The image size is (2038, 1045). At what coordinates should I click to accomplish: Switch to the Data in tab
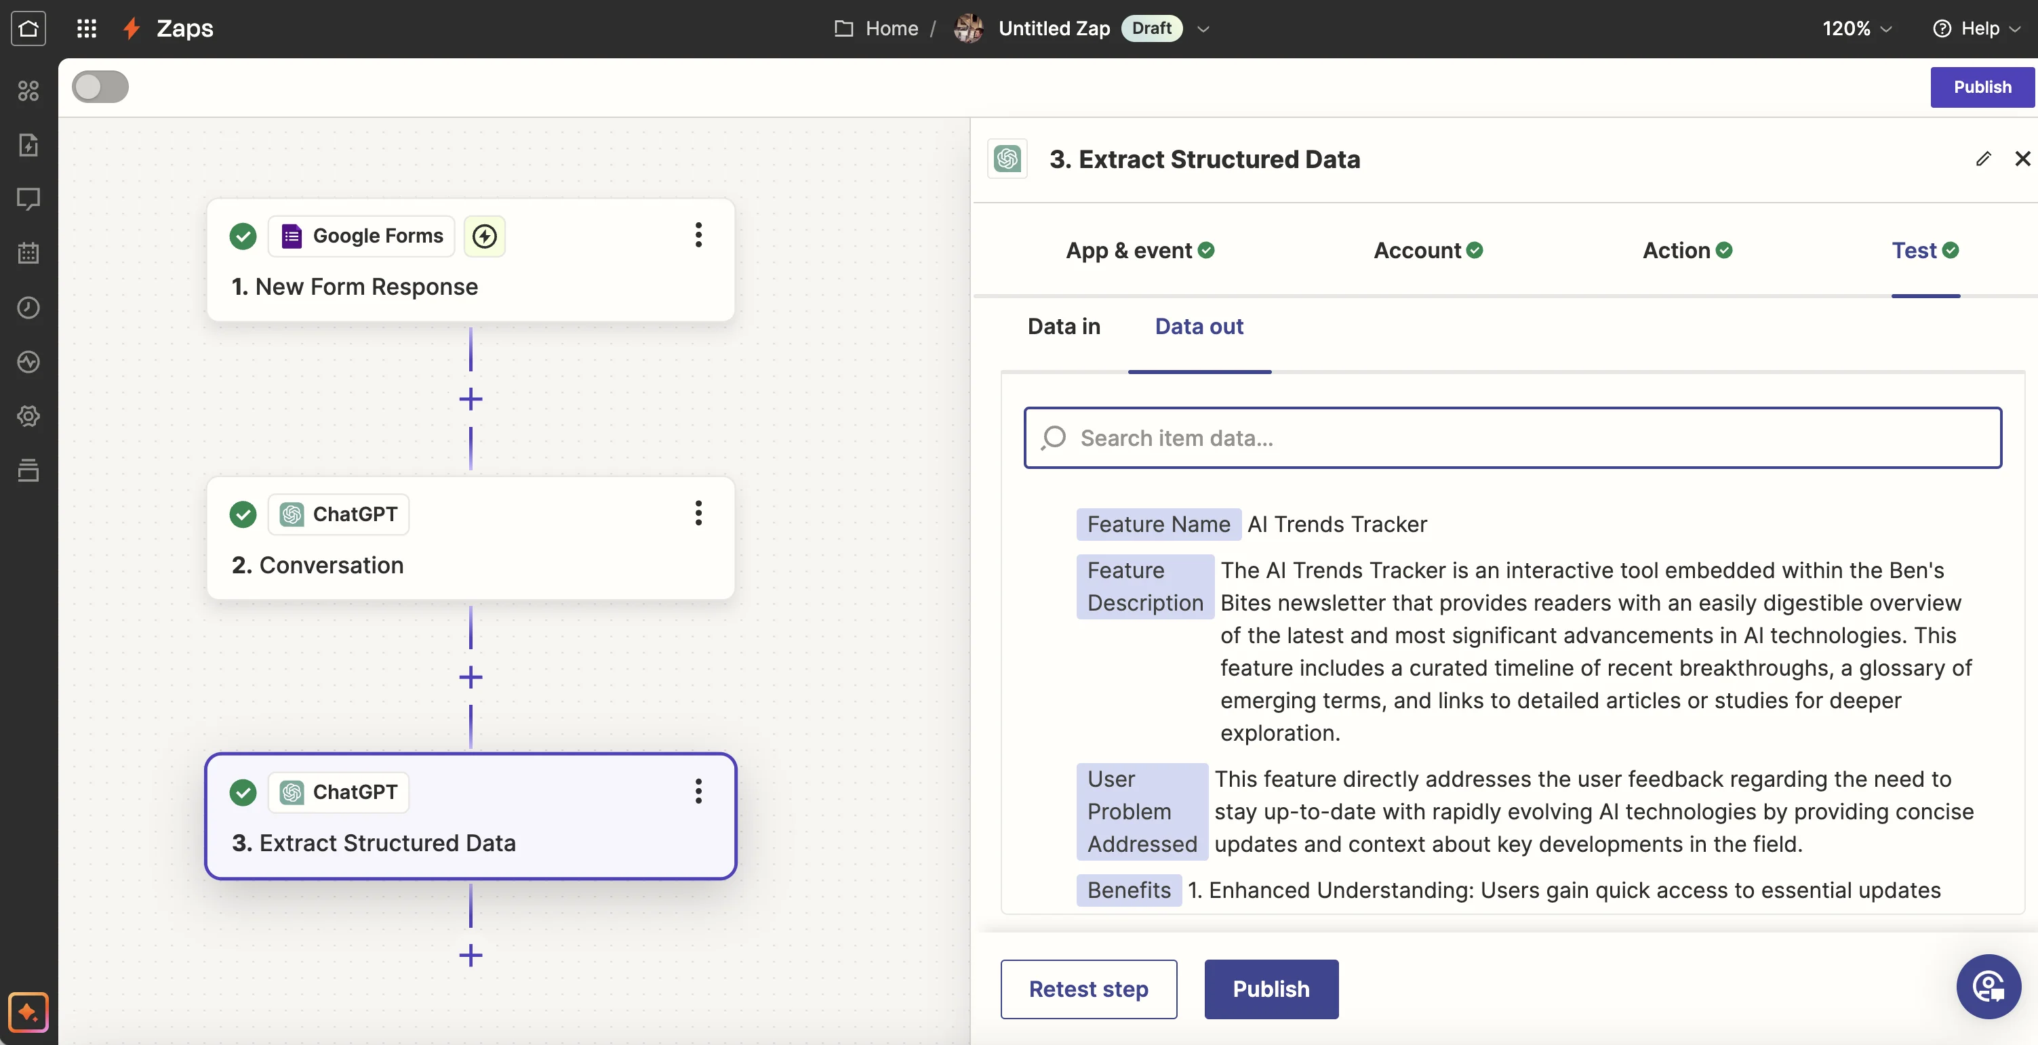point(1063,326)
